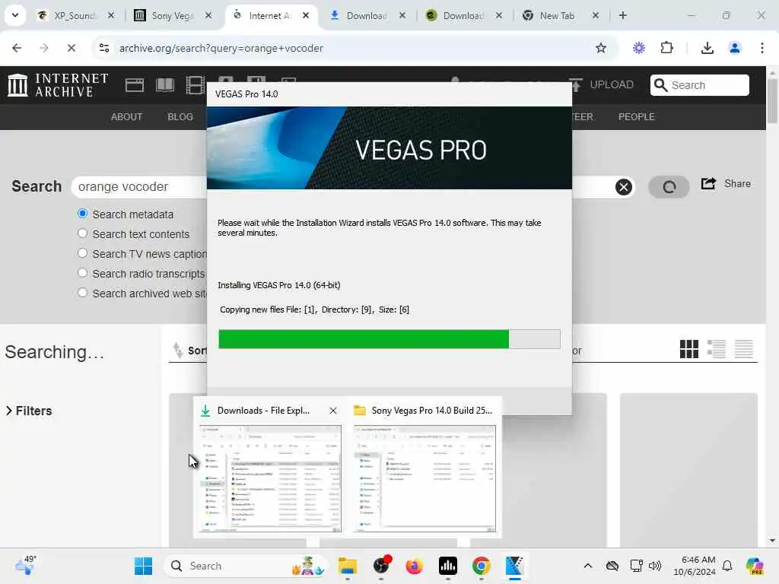Image resolution: width=779 pixels, height=584 pixels.
Task: Click the VEGAS installer taskbar icon
Action: click(x=514, y=566)
